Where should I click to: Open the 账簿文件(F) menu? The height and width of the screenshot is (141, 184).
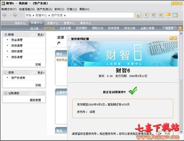pyautogui.click(x=9, y=9)
